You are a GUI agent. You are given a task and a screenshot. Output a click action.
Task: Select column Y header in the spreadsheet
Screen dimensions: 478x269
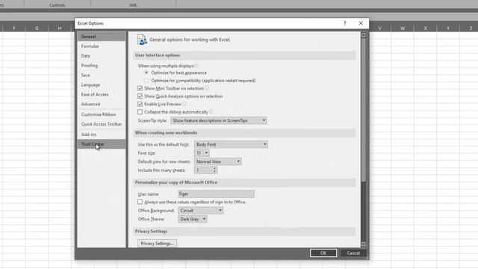pos(448,28)
